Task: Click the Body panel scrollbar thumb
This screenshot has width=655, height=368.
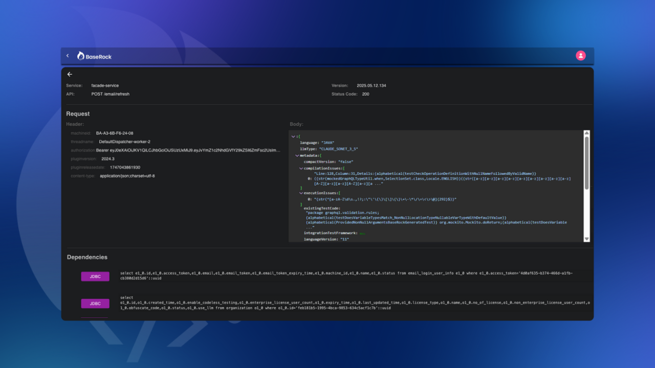Action: [x=586, y=164]
